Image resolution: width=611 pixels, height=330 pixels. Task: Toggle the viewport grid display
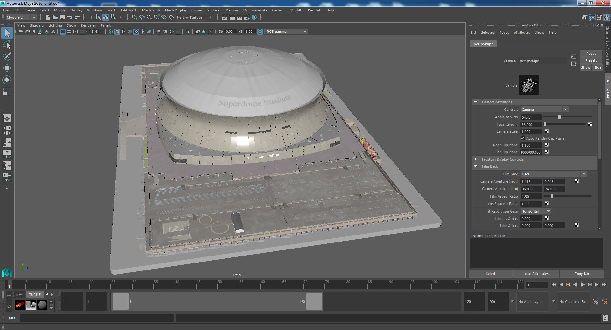tap(63, 32)
